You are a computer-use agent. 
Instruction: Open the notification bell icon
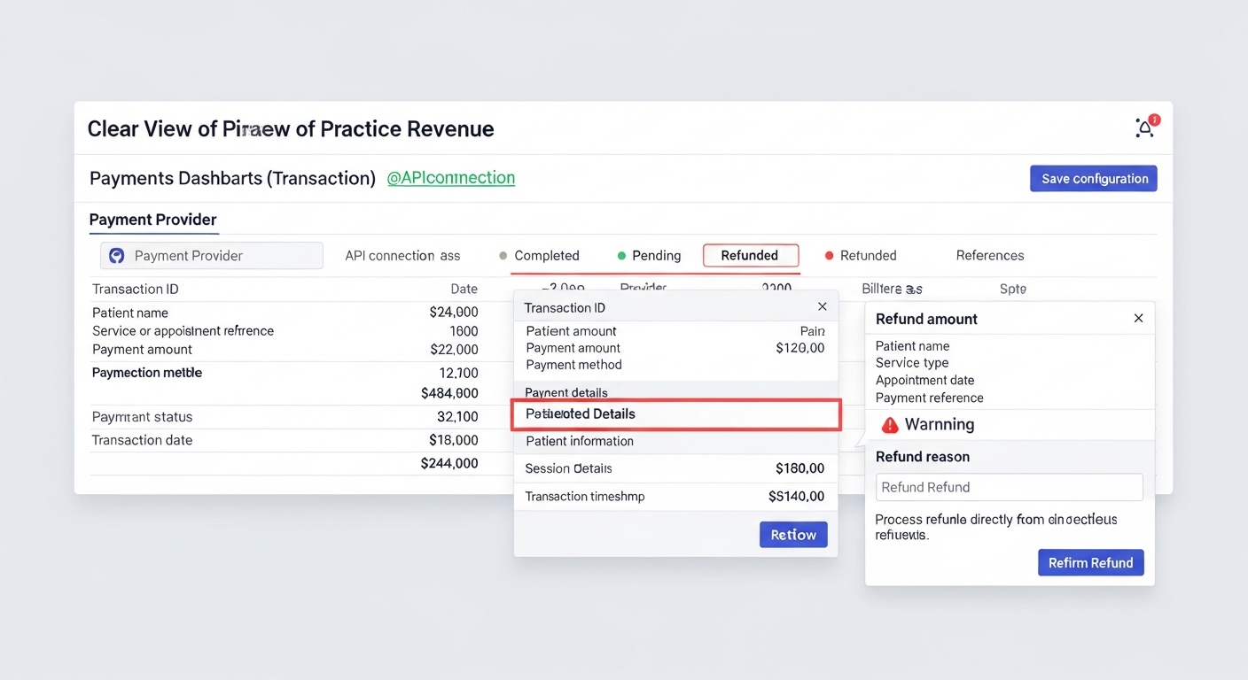1145,128
